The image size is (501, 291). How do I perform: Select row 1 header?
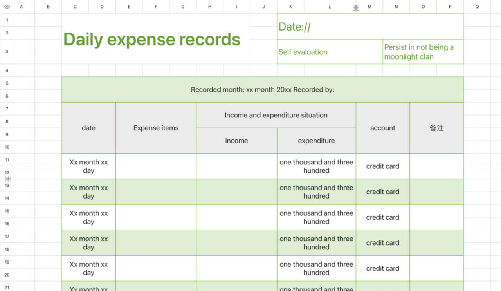pyautogui.click(x=7, y=20)
